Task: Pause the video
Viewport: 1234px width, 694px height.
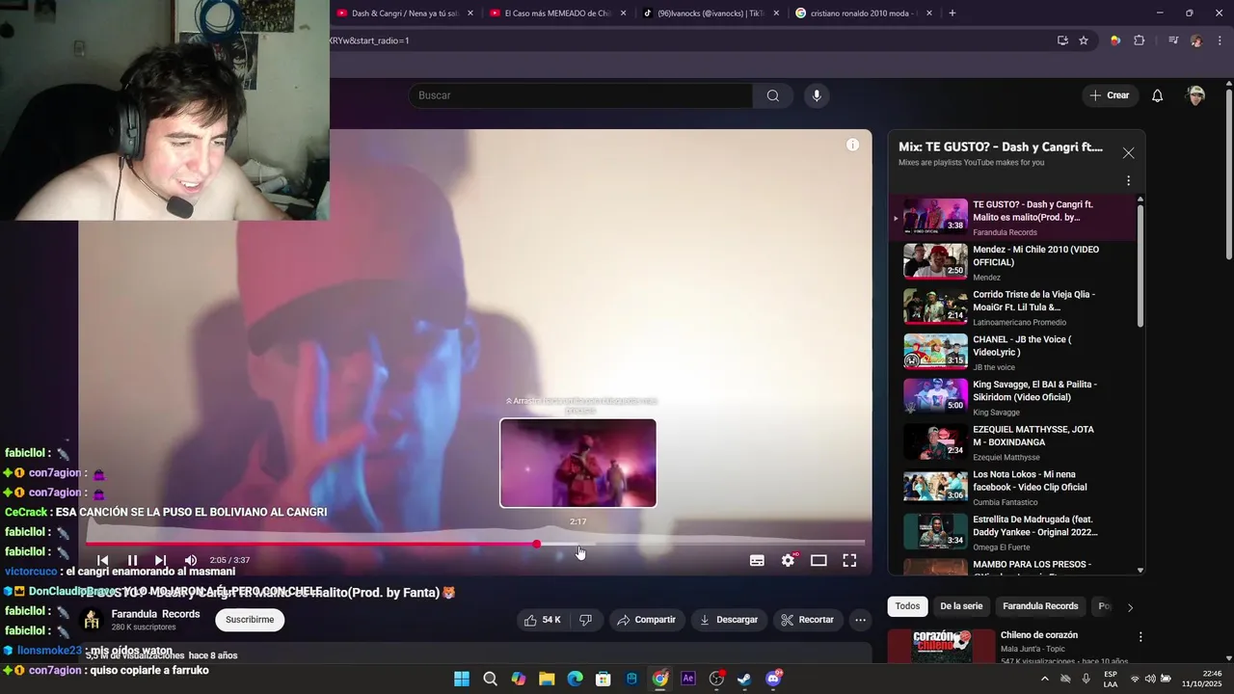Action: pos(133,560)
